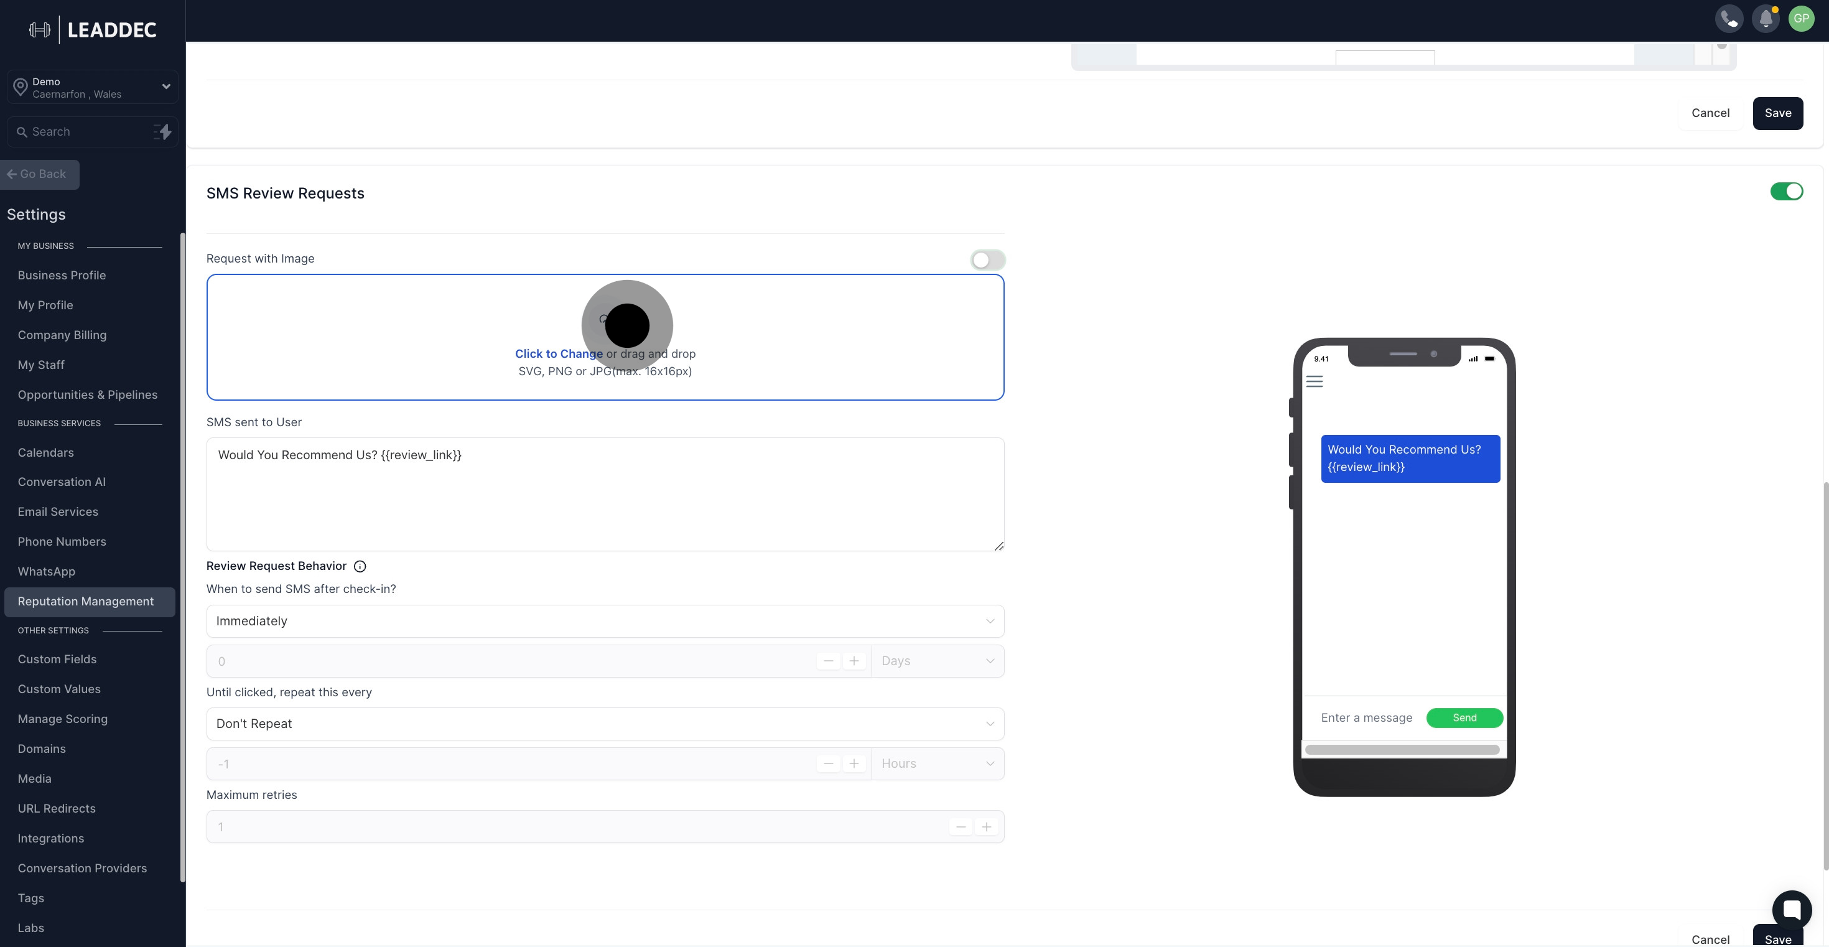Open URL Redirects settings
Viewport: 1829px width, 947px height.
[x=57, y=809]
